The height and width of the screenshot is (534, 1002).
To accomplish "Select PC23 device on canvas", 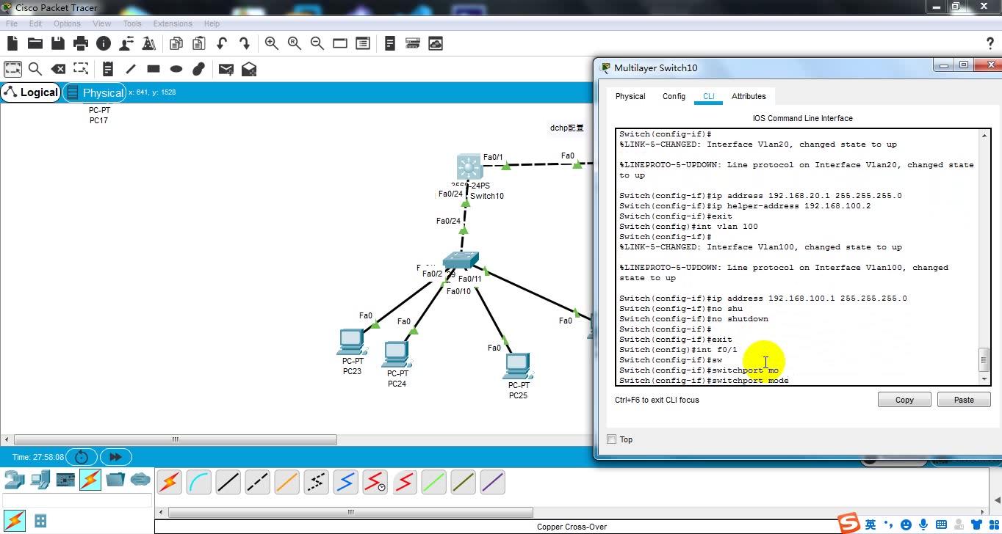I will tap(352, 343).
